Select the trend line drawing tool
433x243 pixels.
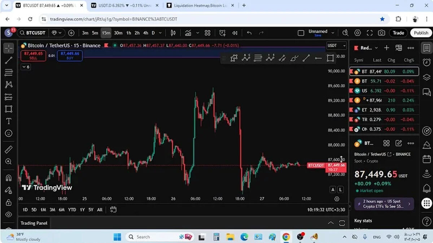(x=9, y=60)
